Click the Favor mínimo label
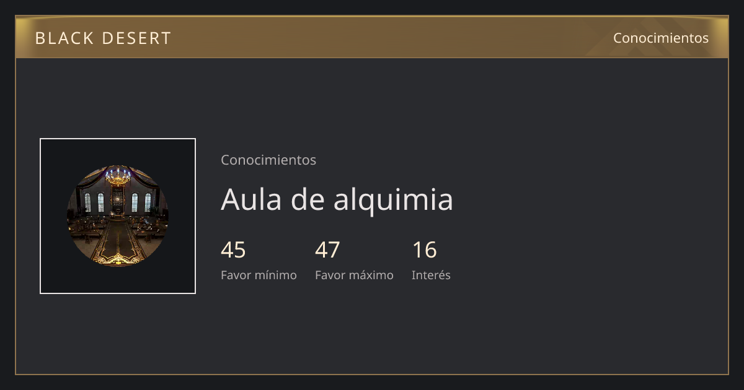Image resolution: width=744 pixels, height=390 pixels. 259,275
